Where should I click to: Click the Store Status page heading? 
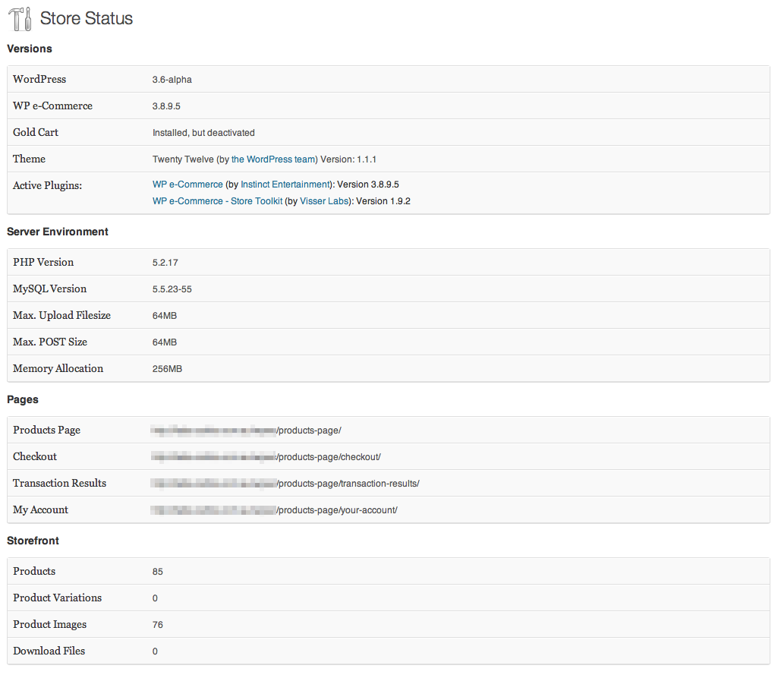[x=87, y=18]
